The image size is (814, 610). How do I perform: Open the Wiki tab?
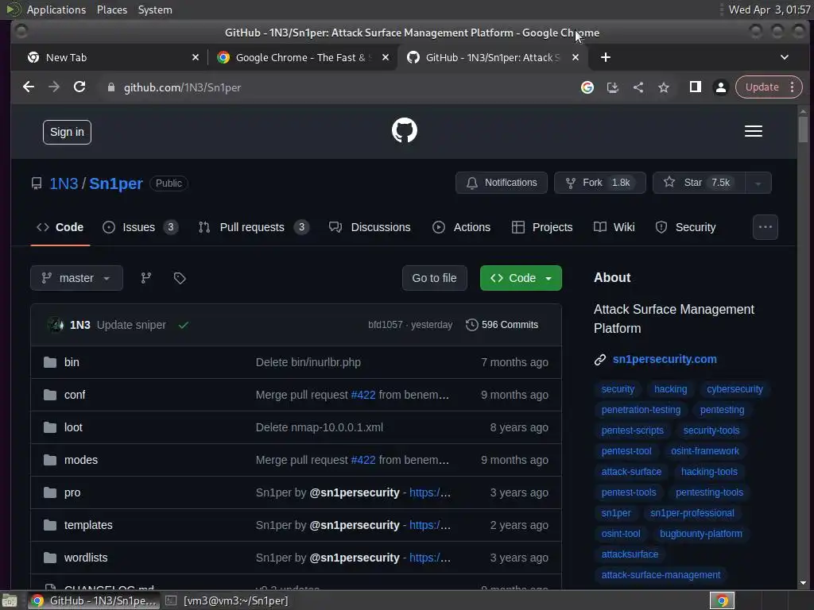click(x=614, y=227)
